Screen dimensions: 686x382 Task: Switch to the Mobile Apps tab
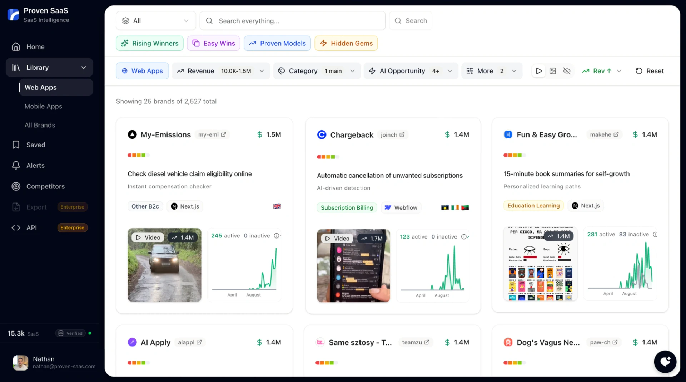43,106
